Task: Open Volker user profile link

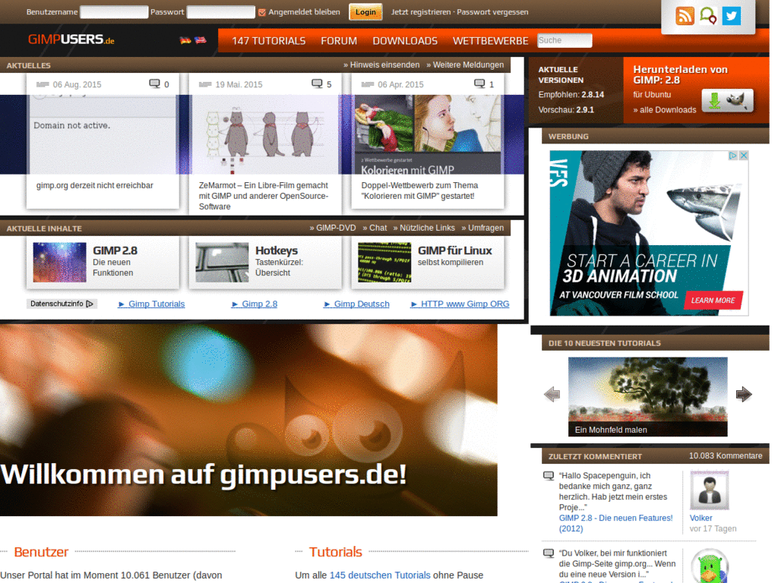Action: [x=701, y=518]
